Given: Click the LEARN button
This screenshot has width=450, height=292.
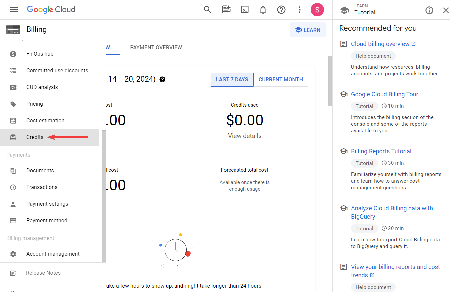Looking at the screenshot, I should click(308, 30).
